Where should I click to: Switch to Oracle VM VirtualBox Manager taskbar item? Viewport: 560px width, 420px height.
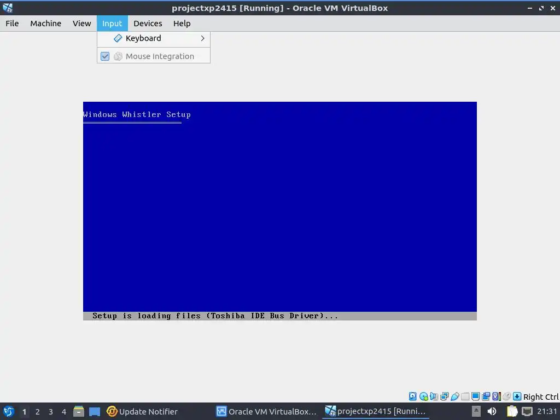pos(266,411)
